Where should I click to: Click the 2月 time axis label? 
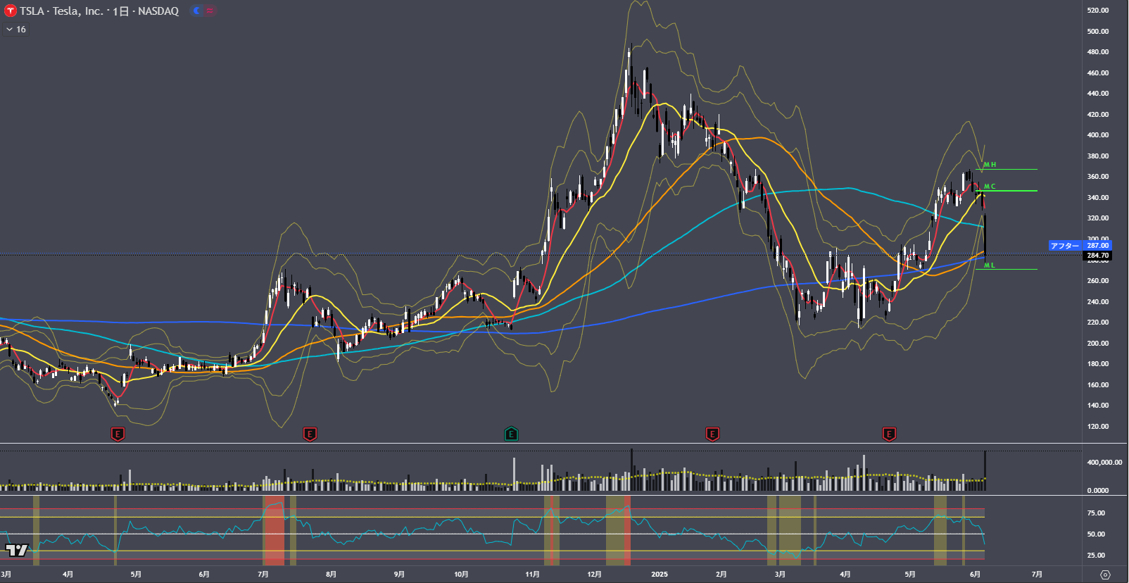coord(721,575)
